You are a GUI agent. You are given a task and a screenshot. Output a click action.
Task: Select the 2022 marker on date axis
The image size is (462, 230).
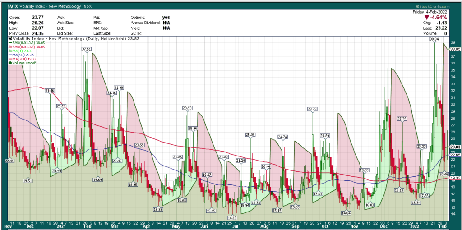[x=415, y=228]
